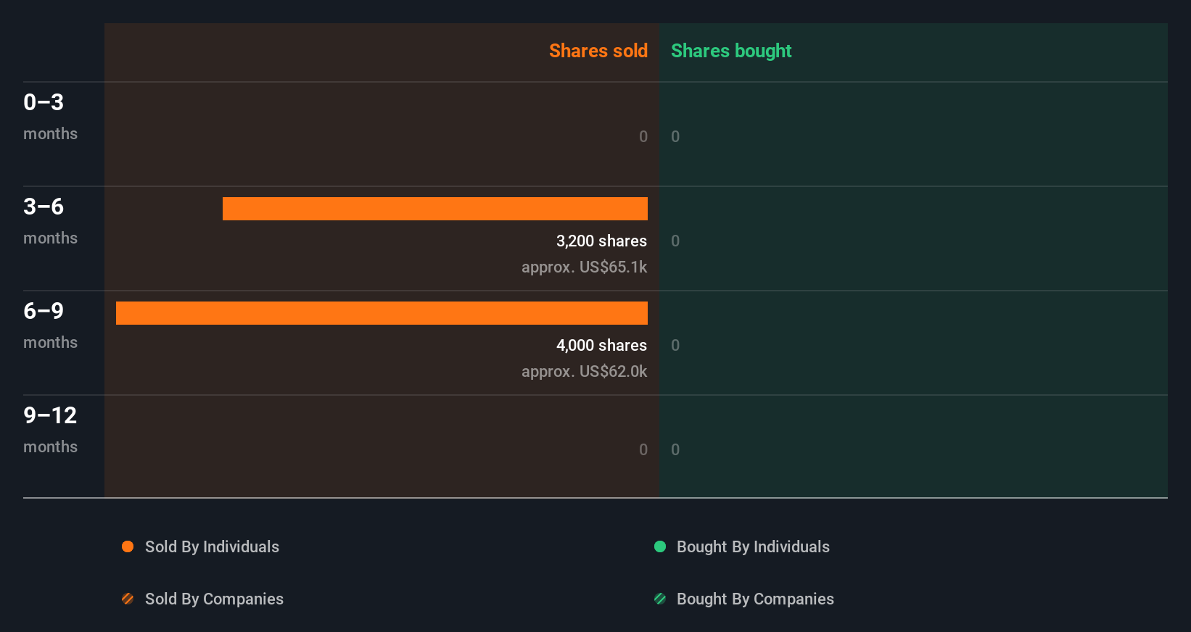
Task: Click the orange Sold By Individuals legend dot
Action: pyautogui.click(x=128, y=546)
